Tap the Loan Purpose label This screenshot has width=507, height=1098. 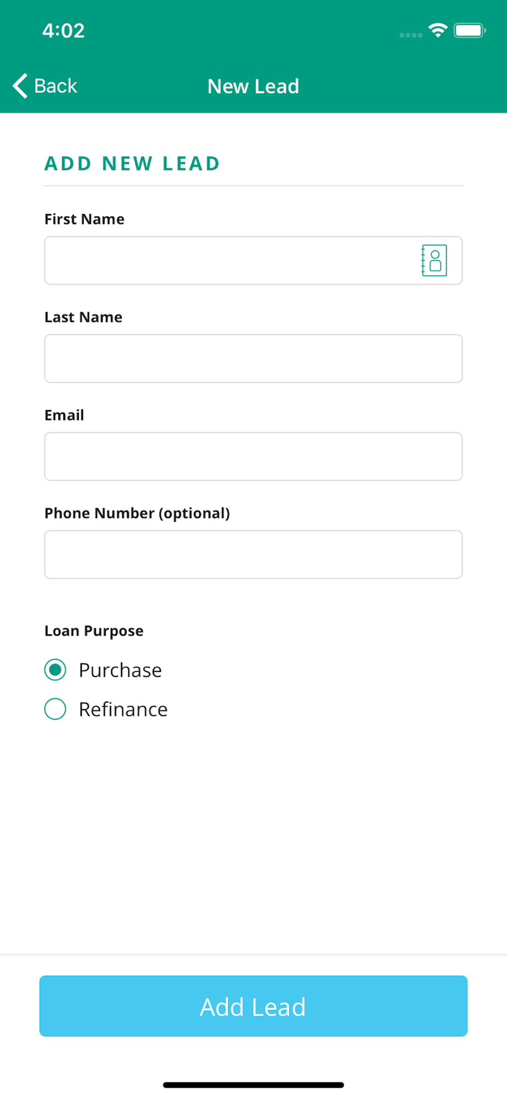94,631
